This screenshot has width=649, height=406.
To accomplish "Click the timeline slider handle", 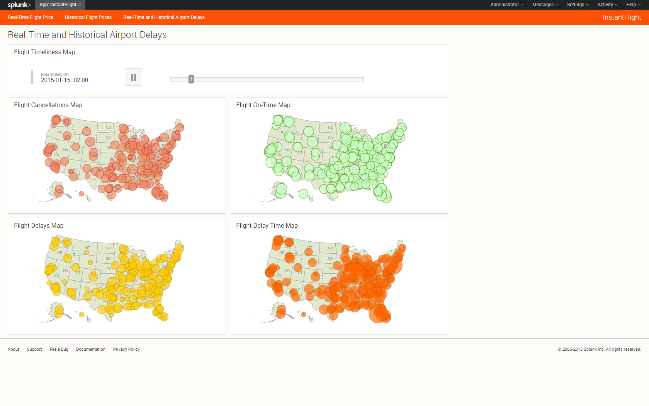I will point(191,79).
